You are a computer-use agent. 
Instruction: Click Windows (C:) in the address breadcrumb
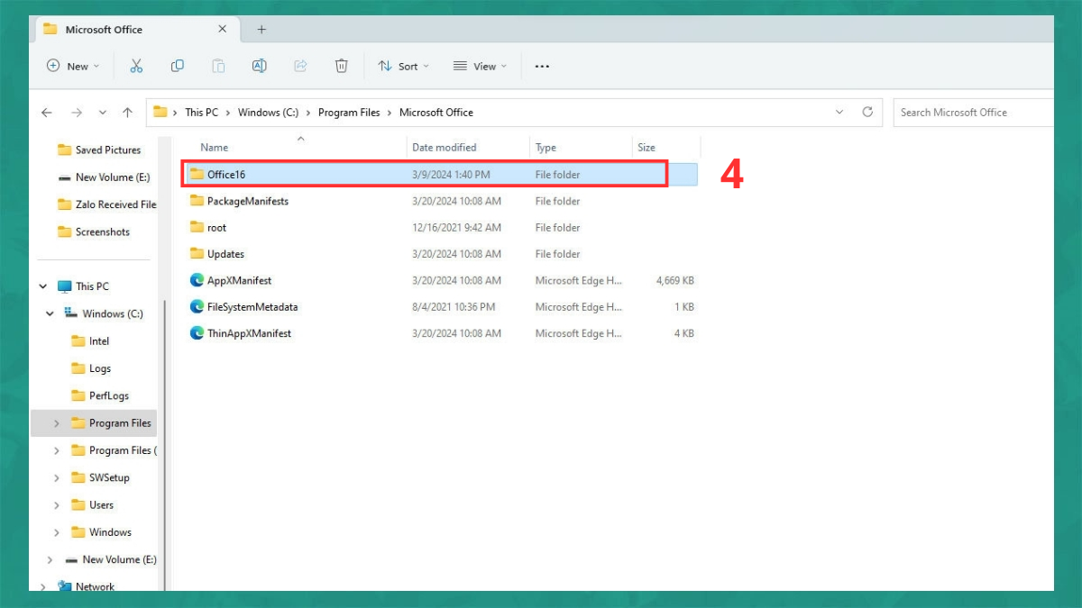(268, 113)
